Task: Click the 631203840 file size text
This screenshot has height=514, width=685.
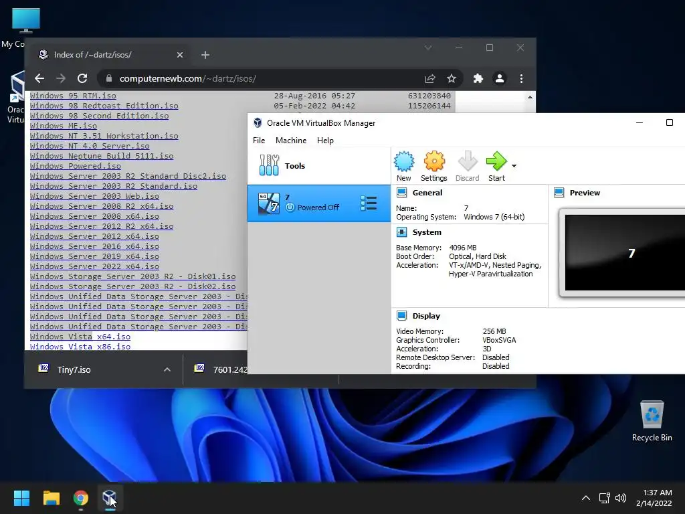Action: point(429,96)
